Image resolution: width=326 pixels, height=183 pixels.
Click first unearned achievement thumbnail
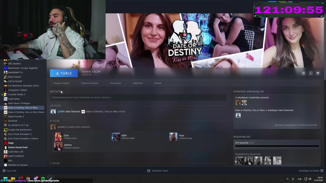point(239,161)
